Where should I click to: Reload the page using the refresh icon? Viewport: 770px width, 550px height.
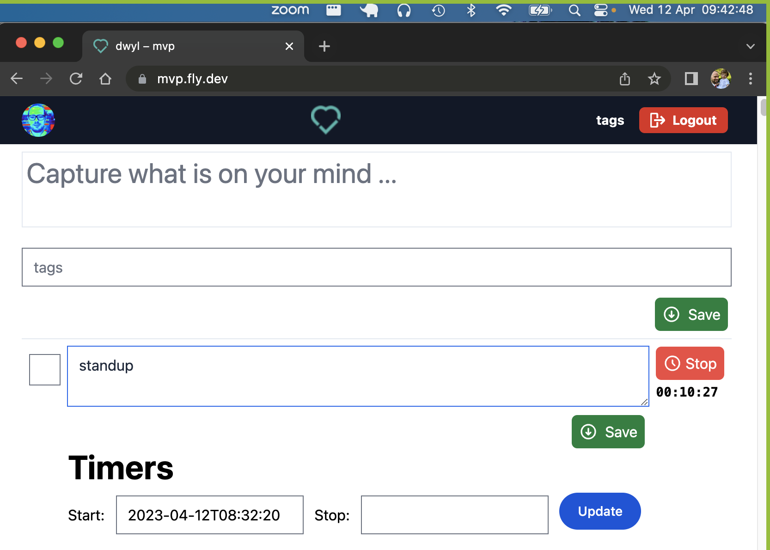pyautogui.click(x=75, y=79)
